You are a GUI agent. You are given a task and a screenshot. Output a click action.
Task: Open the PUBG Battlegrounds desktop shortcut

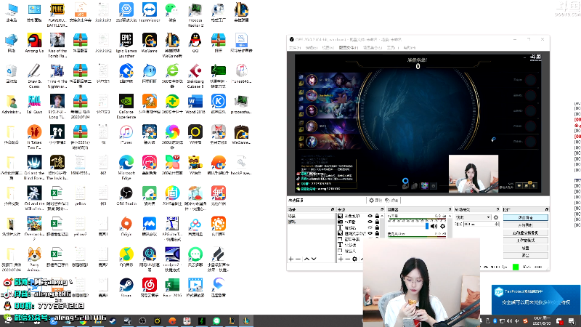(57, 15)
